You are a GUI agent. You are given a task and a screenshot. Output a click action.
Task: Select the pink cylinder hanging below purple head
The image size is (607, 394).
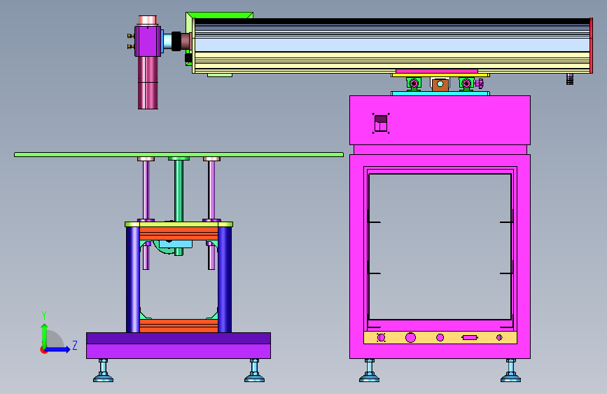coord(148,83)
